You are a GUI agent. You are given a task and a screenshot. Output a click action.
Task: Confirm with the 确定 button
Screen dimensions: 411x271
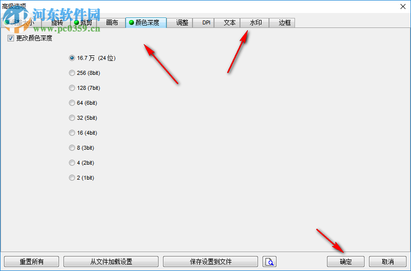click(x=345, y=262)
